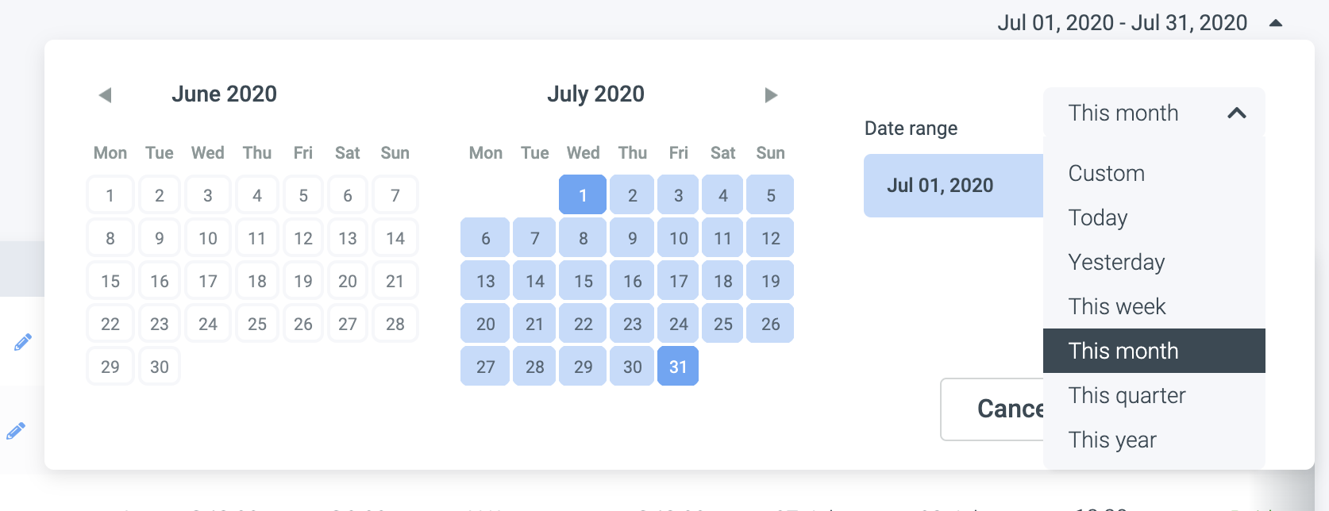The width and height of the screenshot is (1329, 511).
Task: Collapse the date picker using the top caret
Action: (x=1276, y=23)
